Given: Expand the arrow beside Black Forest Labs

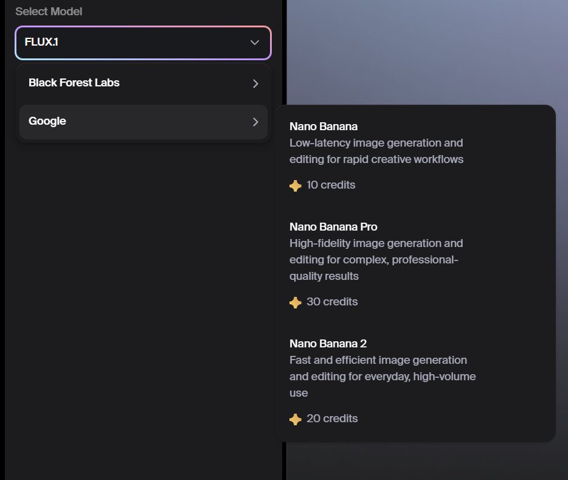Looking at the screenshot, I should 255,83.
